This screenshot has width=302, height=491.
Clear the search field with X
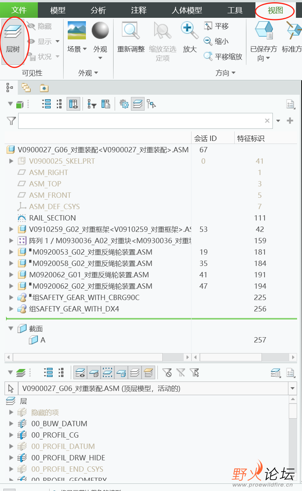267,121
